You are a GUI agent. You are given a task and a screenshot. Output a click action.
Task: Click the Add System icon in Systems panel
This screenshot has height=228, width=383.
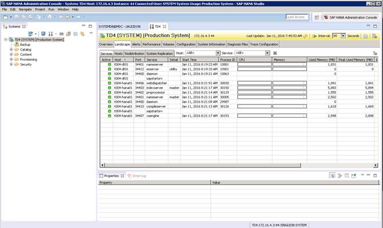tap(30, 34)
